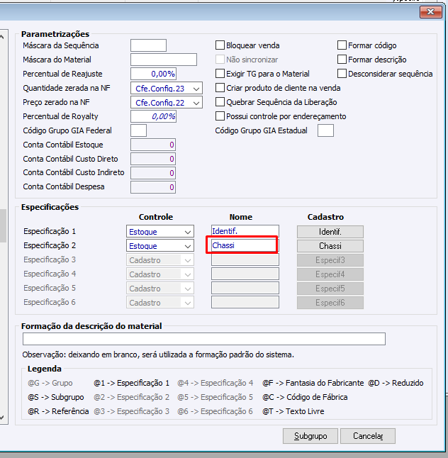Image resolution: width=448 pixels, height=458 pixels.
Task: Click the left panel scrollbar down arrow
Action: point(2,418)
